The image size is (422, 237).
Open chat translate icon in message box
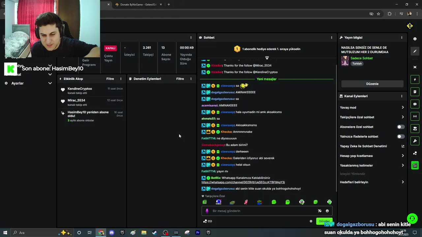[x=319, y=211]
